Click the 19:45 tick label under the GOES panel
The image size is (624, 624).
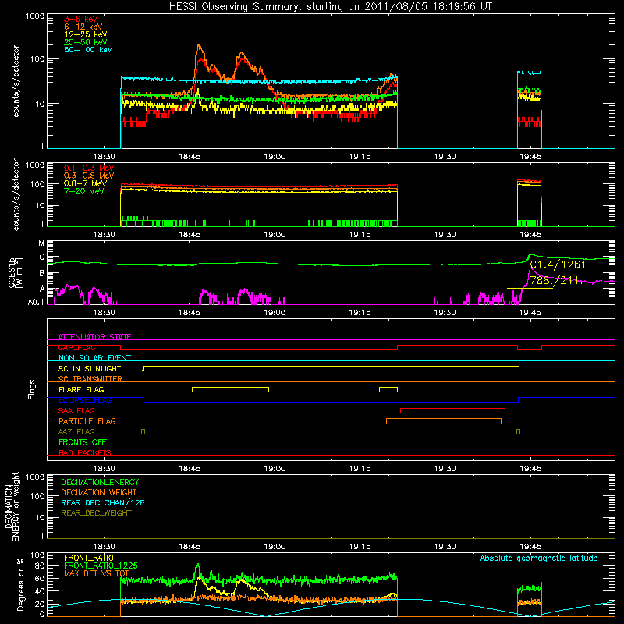coord(530,313)
